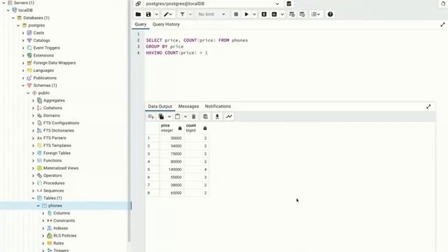Select the Notifications tab
Screen dimensions: 448x252
coord(218,106)
